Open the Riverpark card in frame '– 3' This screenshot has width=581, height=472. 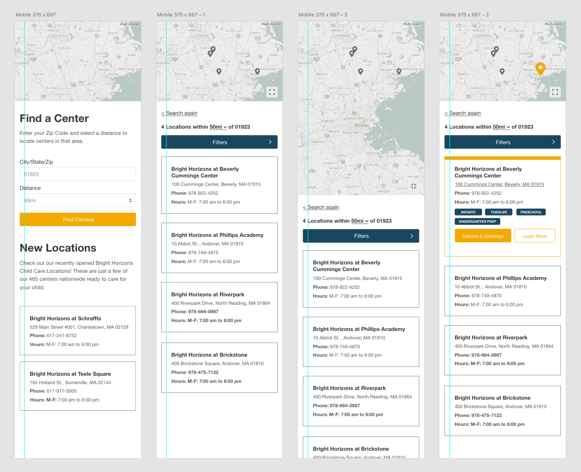coord(361,401)
